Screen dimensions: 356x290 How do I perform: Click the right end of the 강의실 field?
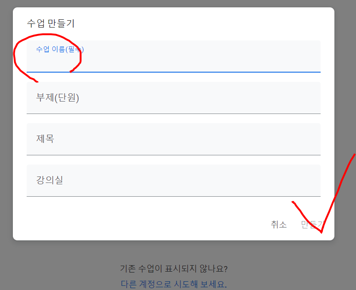click(x=313, y=181)
